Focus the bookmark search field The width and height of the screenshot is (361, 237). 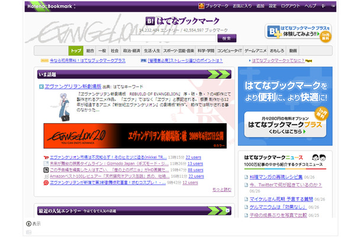pos(173,39)
